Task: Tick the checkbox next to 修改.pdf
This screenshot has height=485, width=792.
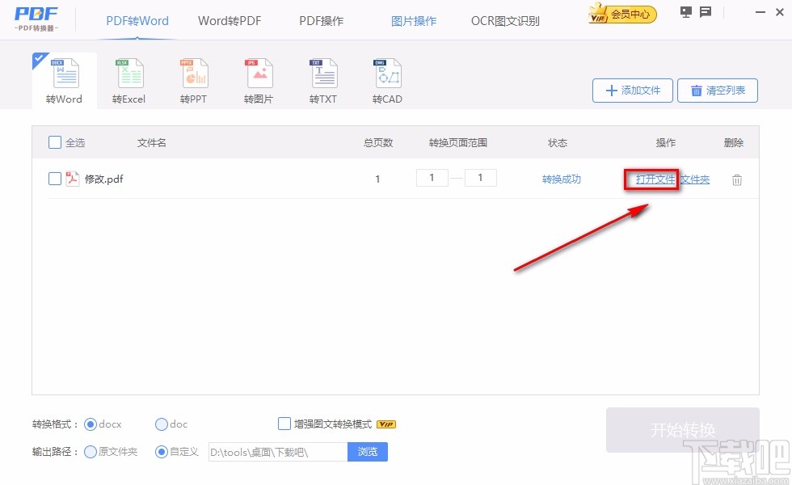Action: 55,179
